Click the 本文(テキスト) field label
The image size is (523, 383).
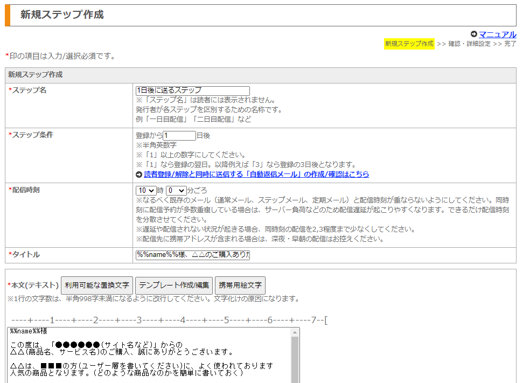tap(34, 285)
